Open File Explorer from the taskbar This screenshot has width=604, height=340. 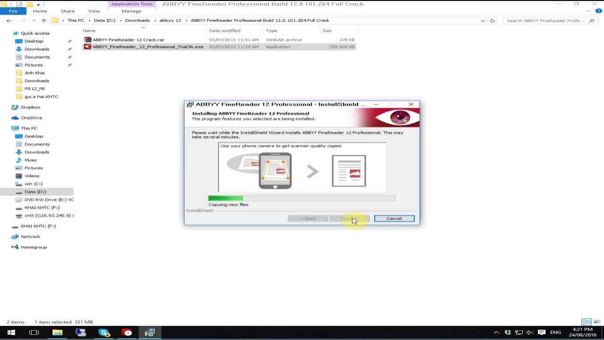[57, 333]
